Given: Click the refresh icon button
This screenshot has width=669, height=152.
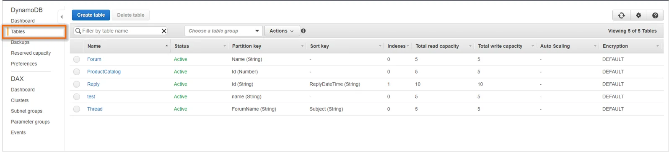Looking at the screenshot, I should pos(621,15).
